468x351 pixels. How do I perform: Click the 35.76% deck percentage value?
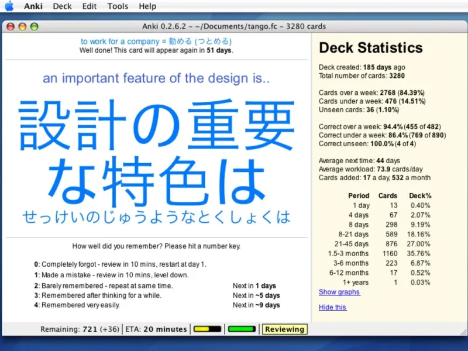(x=418, y=253)
